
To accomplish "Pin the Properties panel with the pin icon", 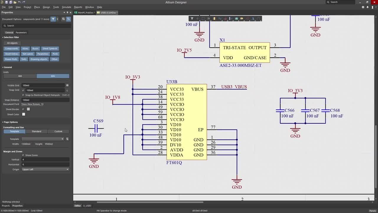I will coord(67,12).
